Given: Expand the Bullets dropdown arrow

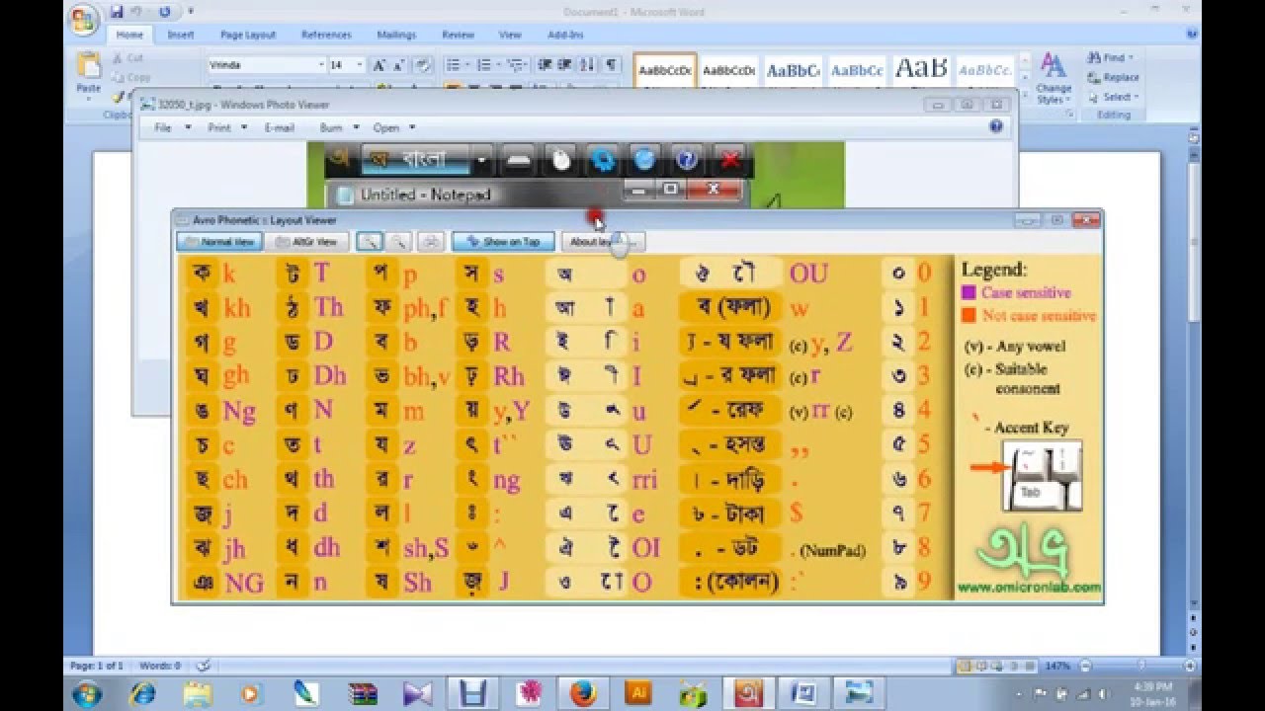Looking at the screenshot, I should (x=468, y=65).
